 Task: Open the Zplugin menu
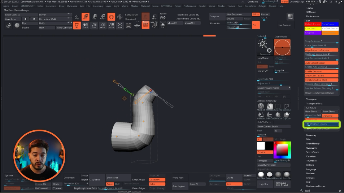pyautogui.click(x=262, y=6)
